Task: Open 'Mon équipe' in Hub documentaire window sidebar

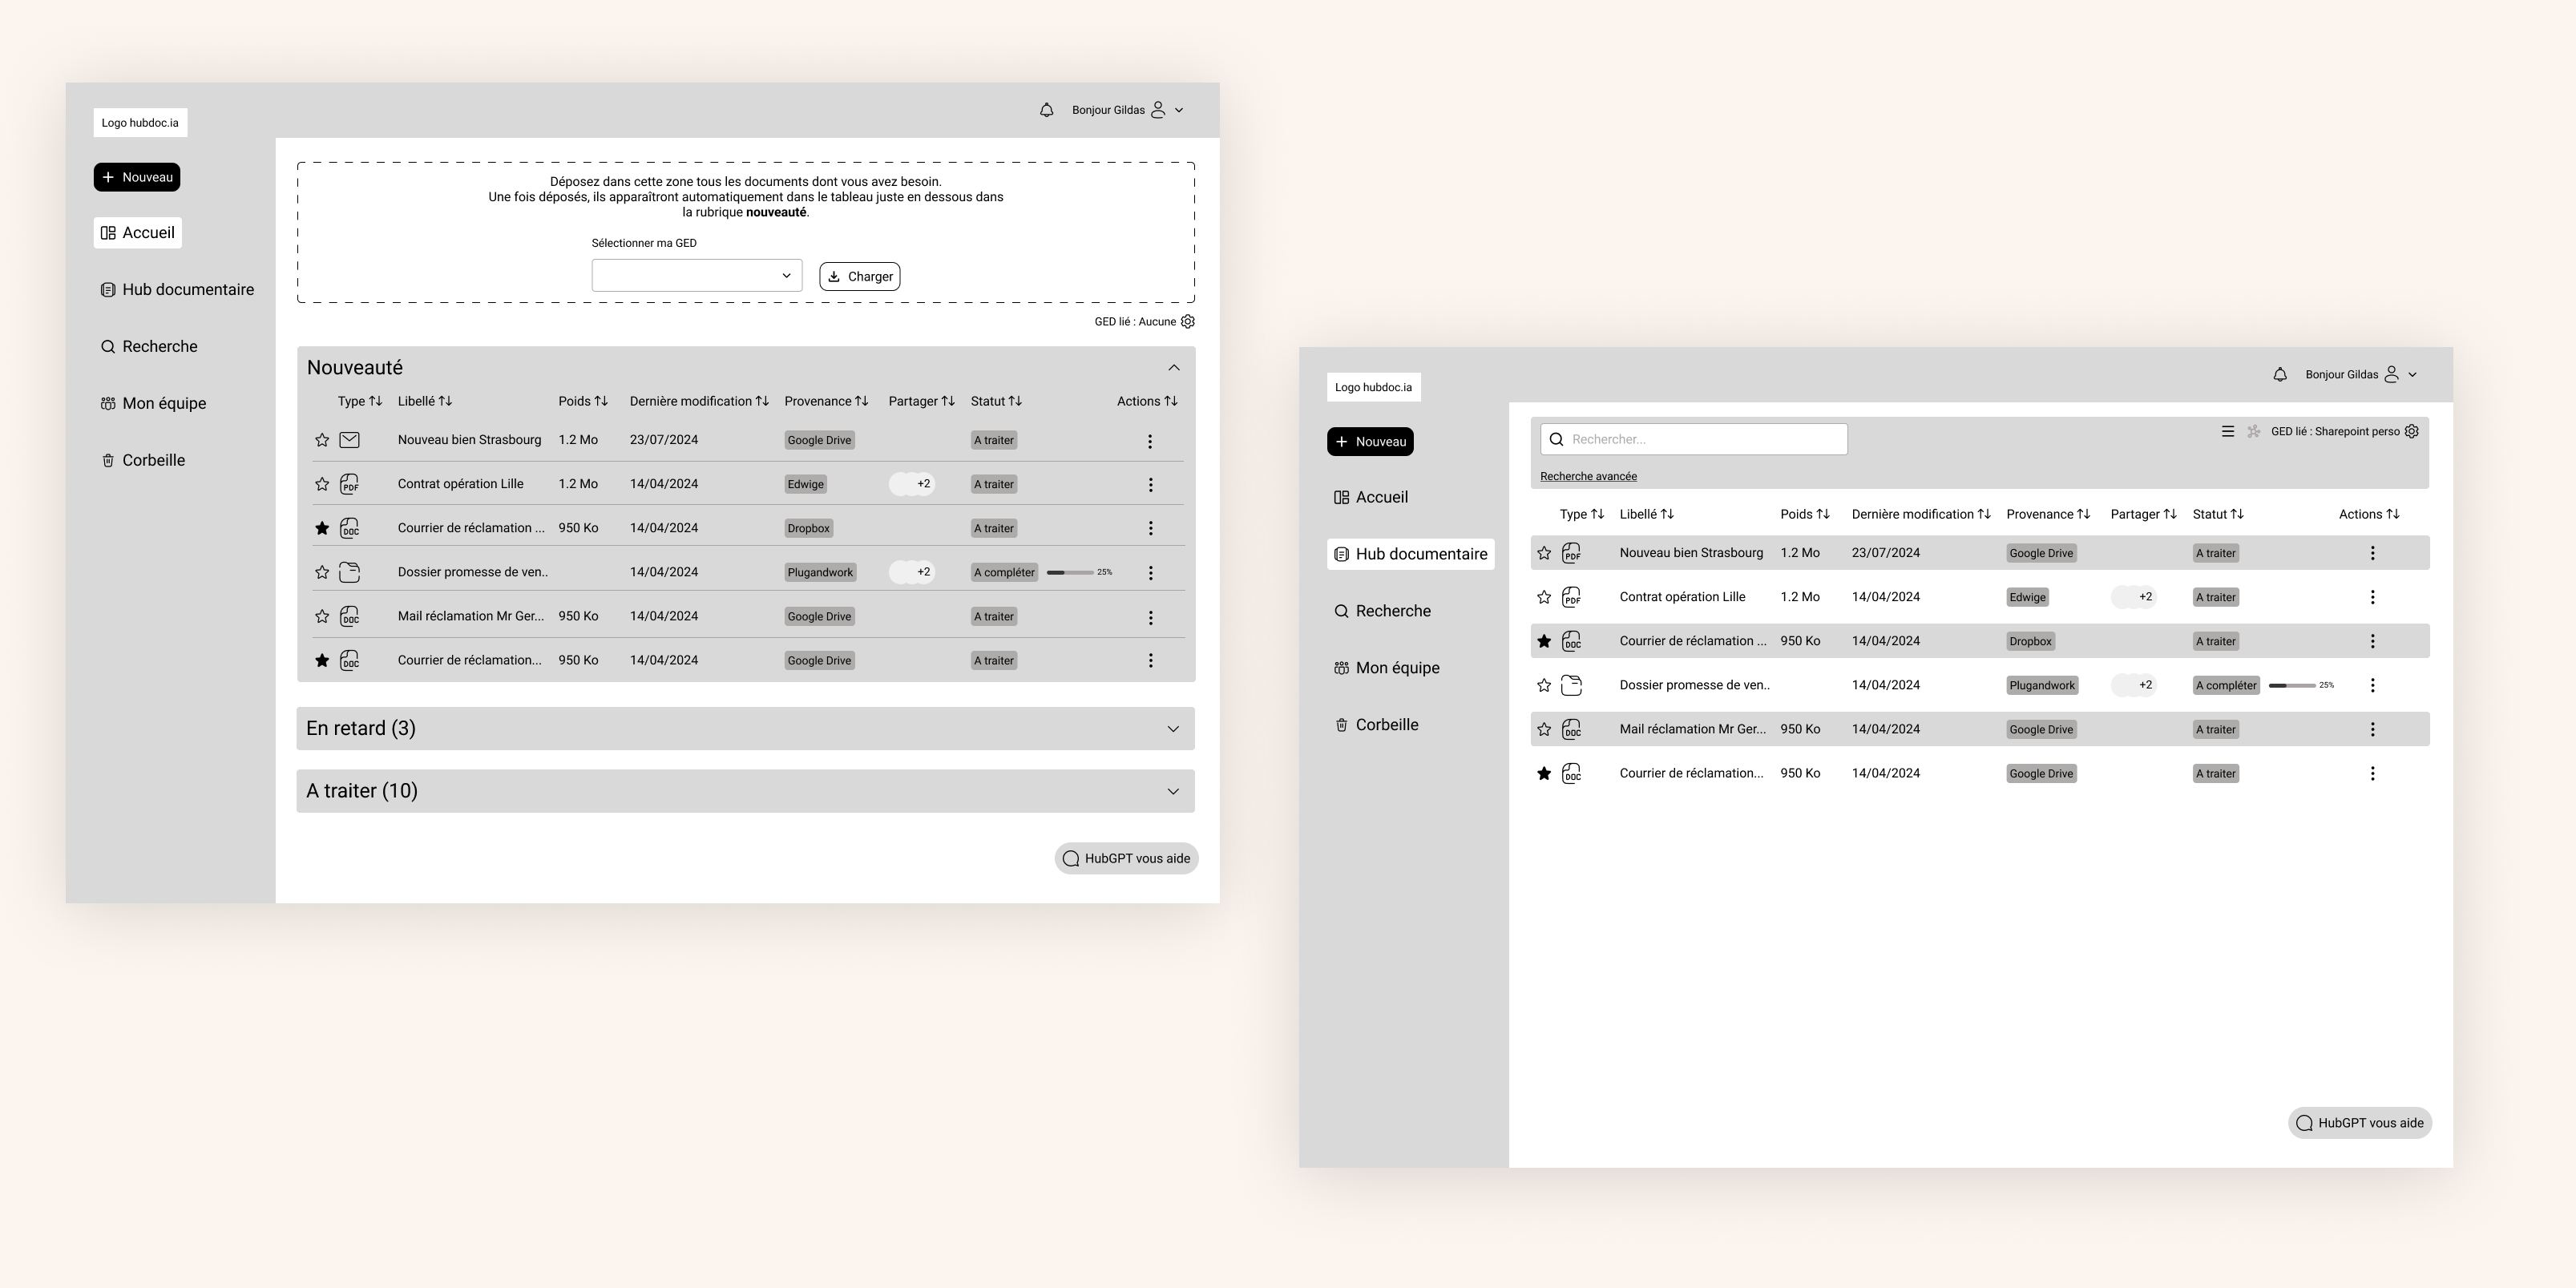Action: (x=1387, y=668)
